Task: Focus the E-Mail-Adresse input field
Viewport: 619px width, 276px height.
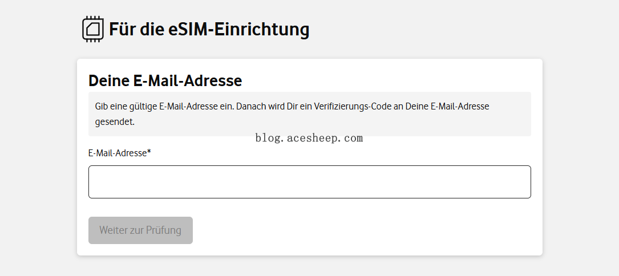Action: [x=309, y=182]
